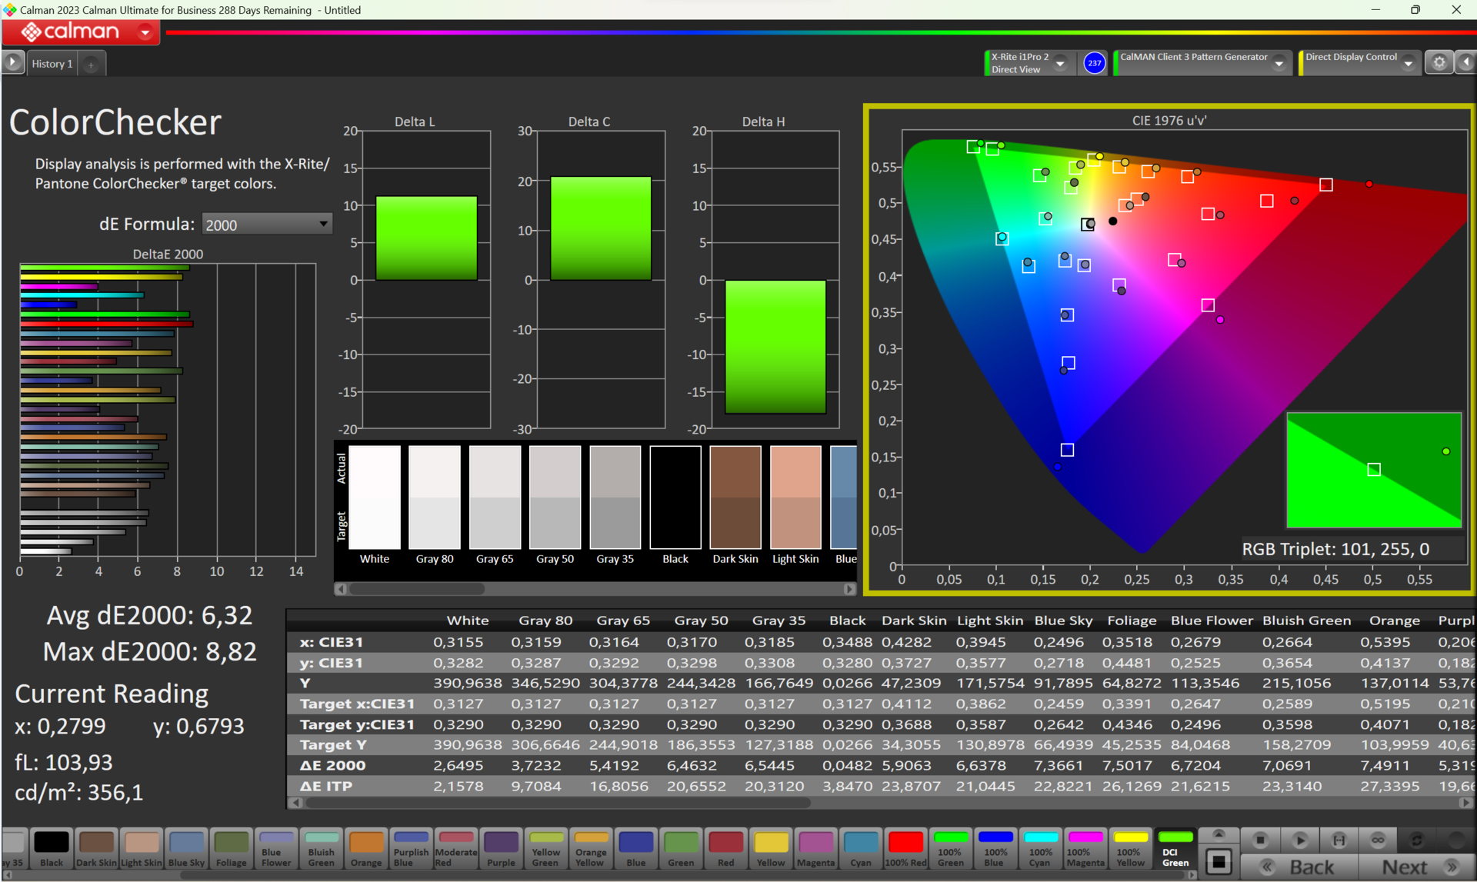Screen dimensions: 1477x882
Task: Click the continuous read infinity icon
Action: pyautogui.click(x=1378, y=840)
